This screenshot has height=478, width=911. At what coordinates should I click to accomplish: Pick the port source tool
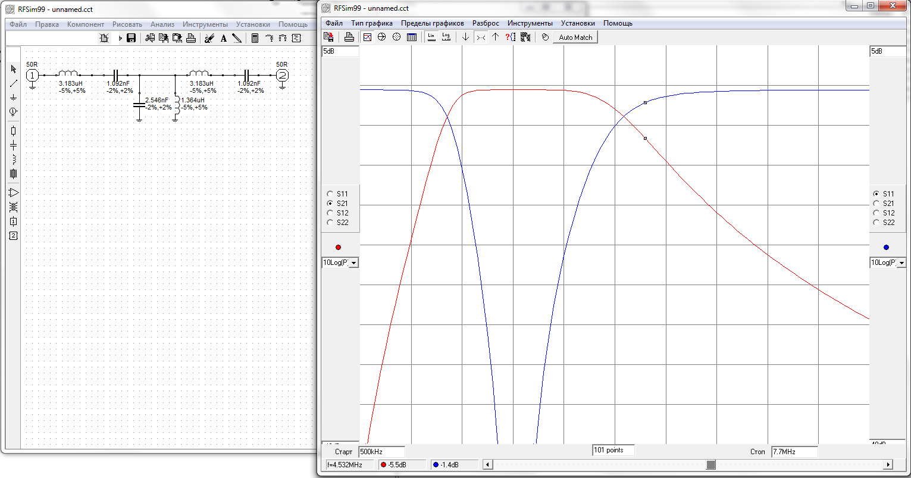click(x=14, y=112)
